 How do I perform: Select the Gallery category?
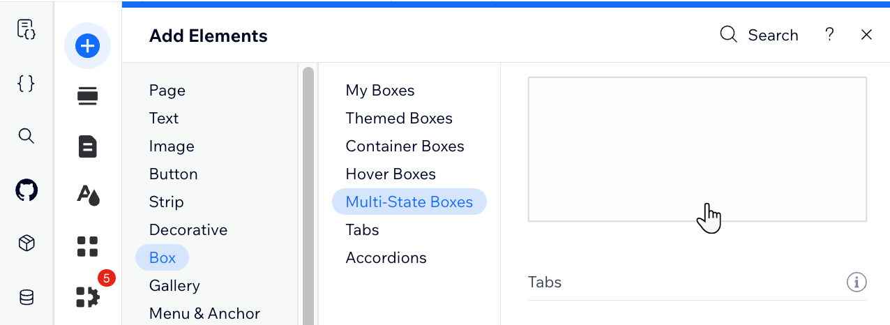click(174, 285)
